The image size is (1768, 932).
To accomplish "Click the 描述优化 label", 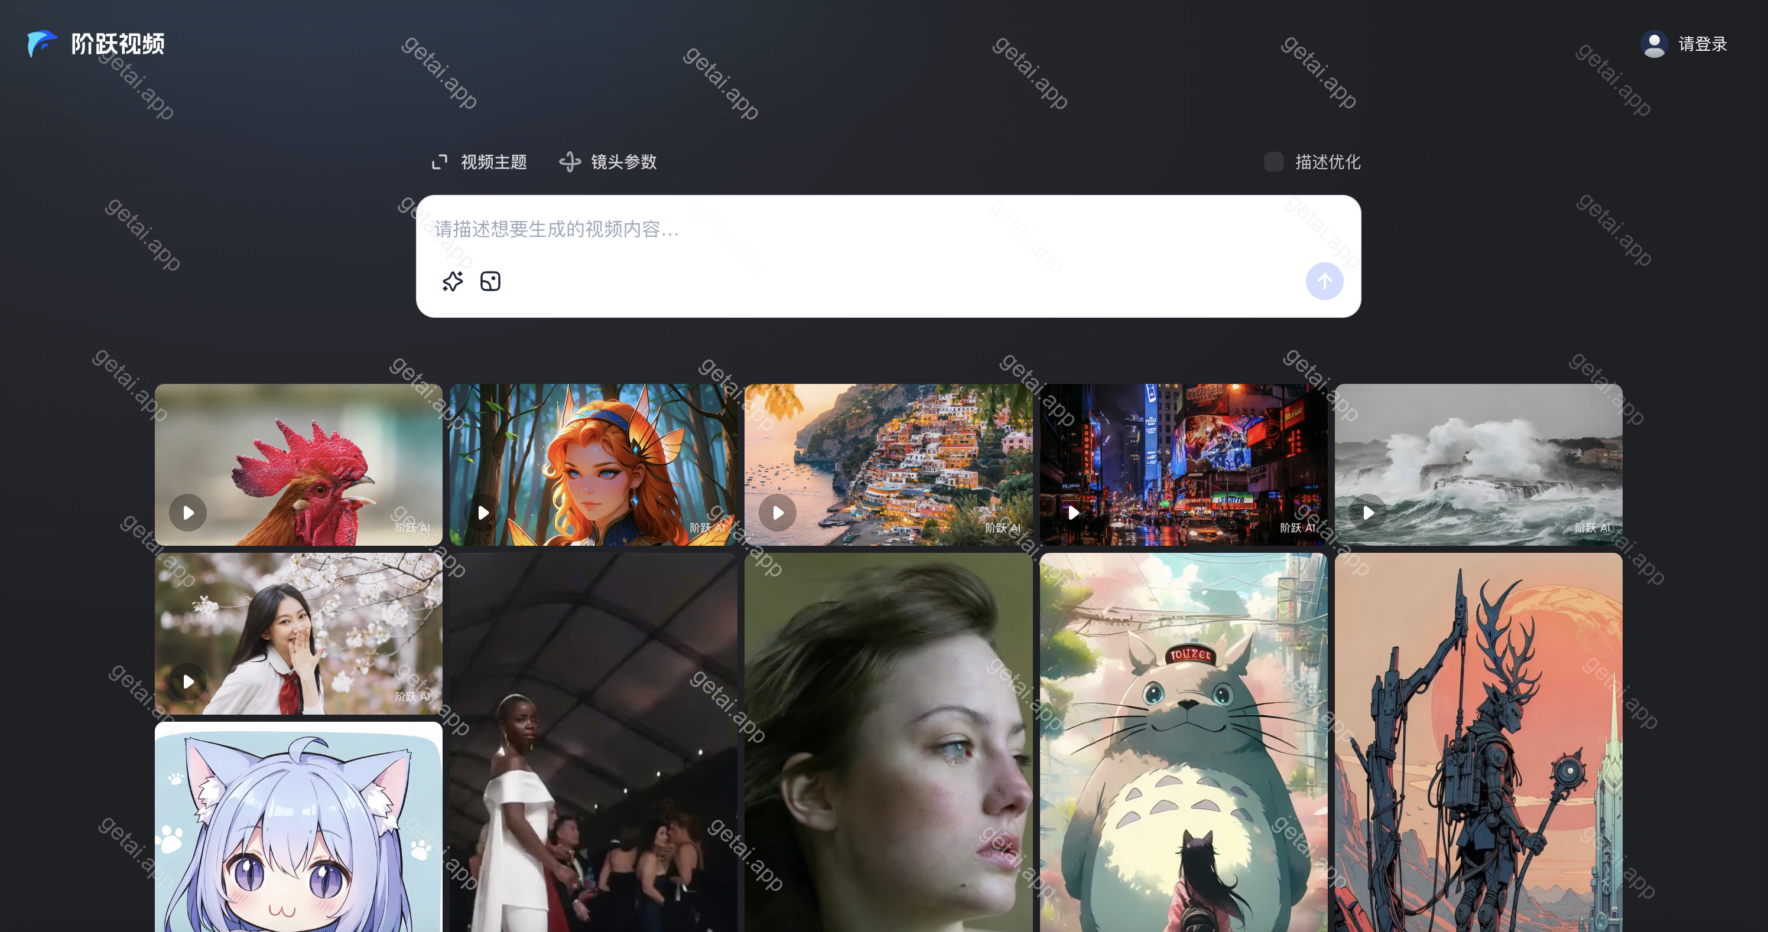I will point(1327,162).
